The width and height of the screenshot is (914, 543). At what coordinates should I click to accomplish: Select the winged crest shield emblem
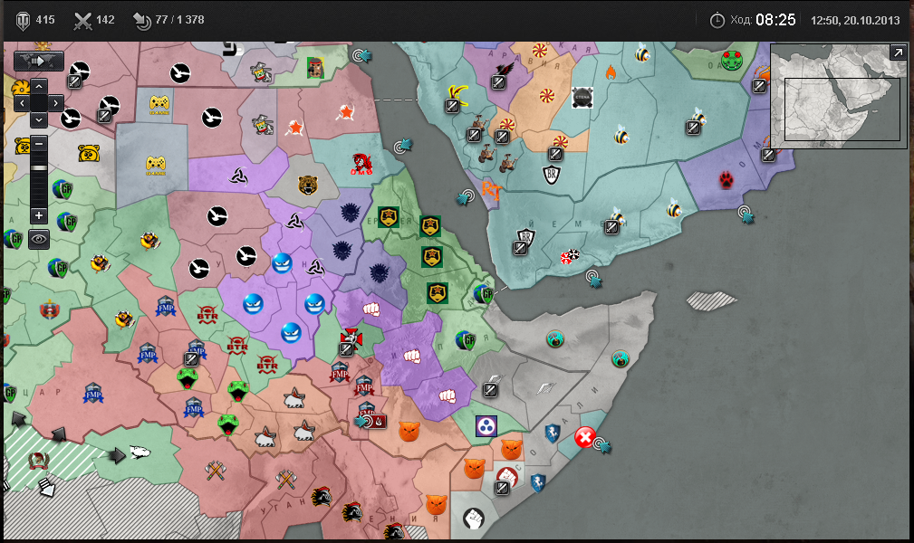coord(50,309)
